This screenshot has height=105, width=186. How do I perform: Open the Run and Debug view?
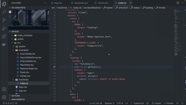[4, 28]
